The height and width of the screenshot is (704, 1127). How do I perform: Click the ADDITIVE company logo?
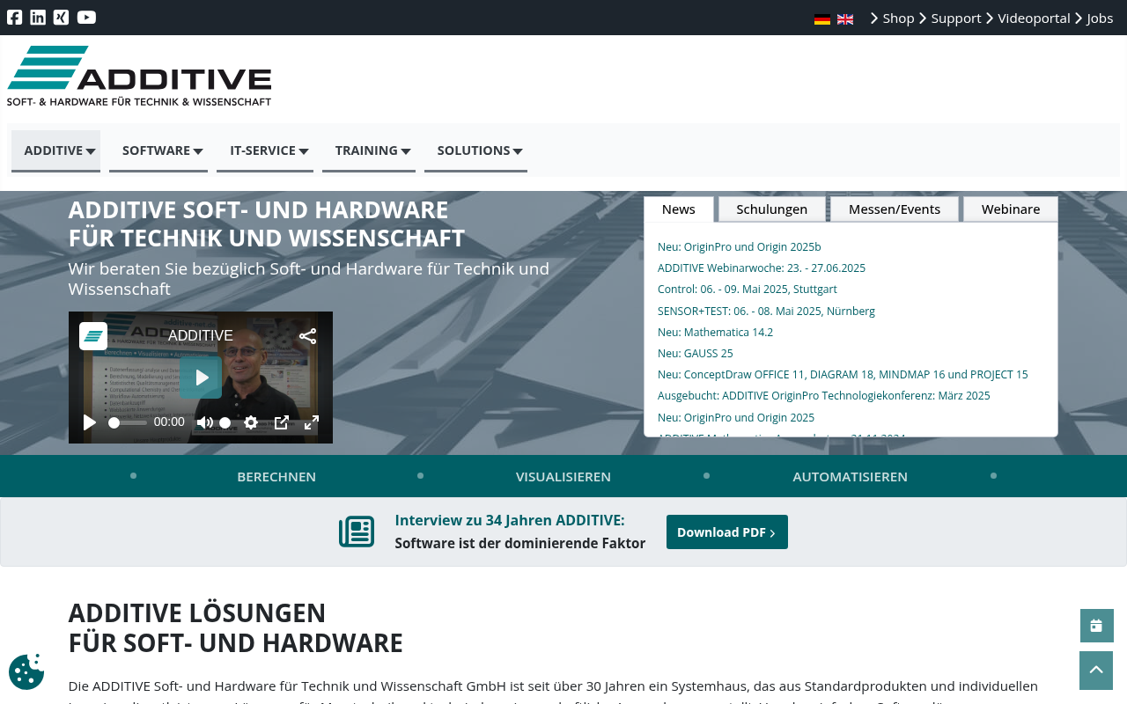tap(139, 76)
